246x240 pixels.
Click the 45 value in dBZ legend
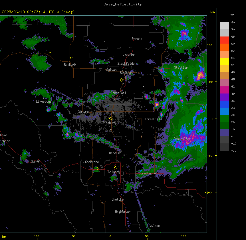click(x=233, y=80)
